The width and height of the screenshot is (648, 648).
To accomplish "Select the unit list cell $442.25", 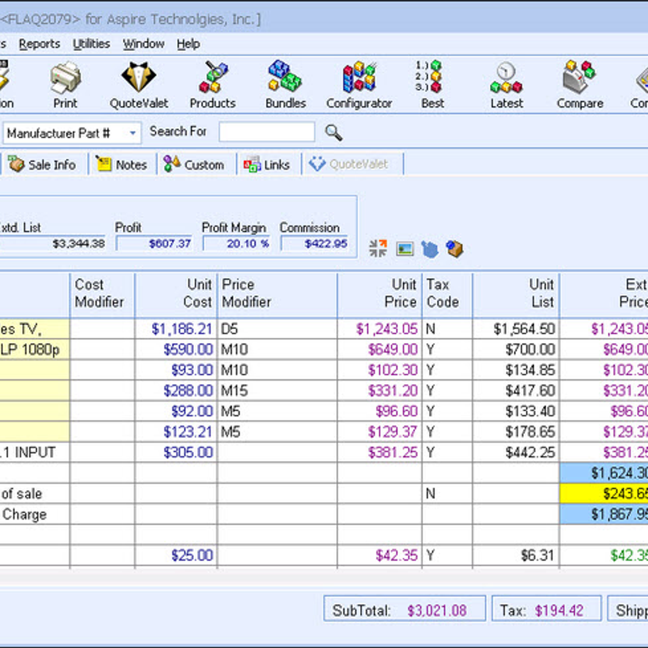I will click(x=516, y=452).
